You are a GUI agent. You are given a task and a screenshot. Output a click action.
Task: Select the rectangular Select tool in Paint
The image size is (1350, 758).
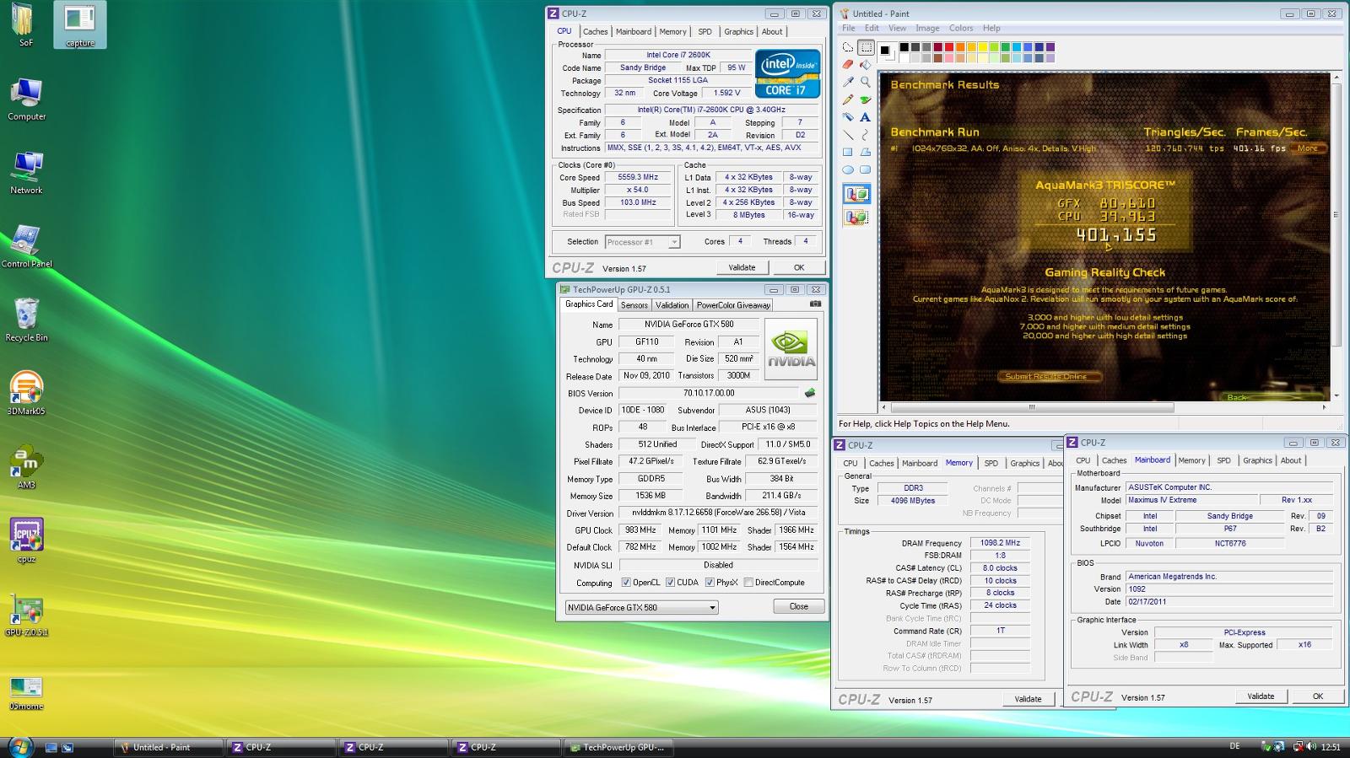click(x=866, y=46)
